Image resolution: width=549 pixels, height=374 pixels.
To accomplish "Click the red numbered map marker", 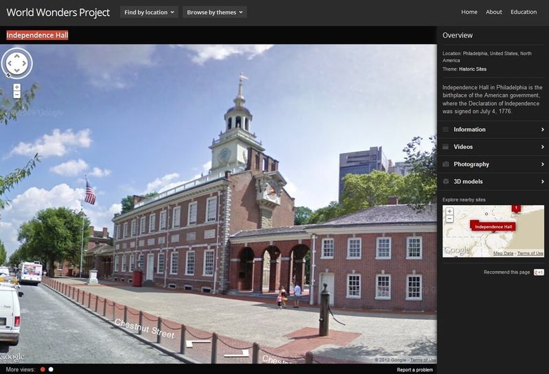I will [516, 208].
